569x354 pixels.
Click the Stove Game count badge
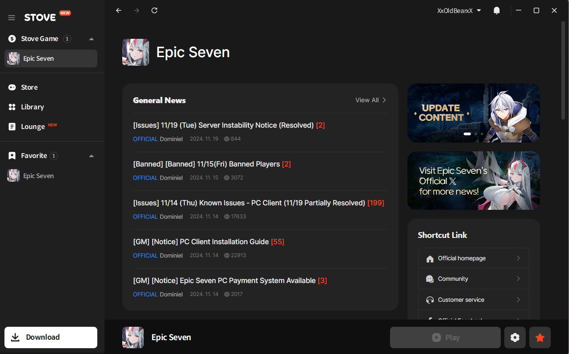click(67, 39)
